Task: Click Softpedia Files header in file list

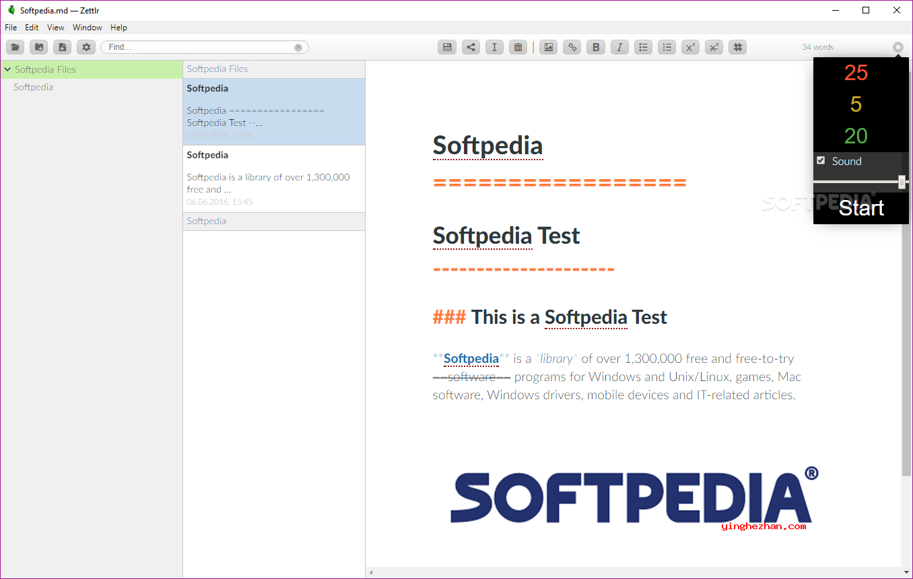Action: [274, 69]
